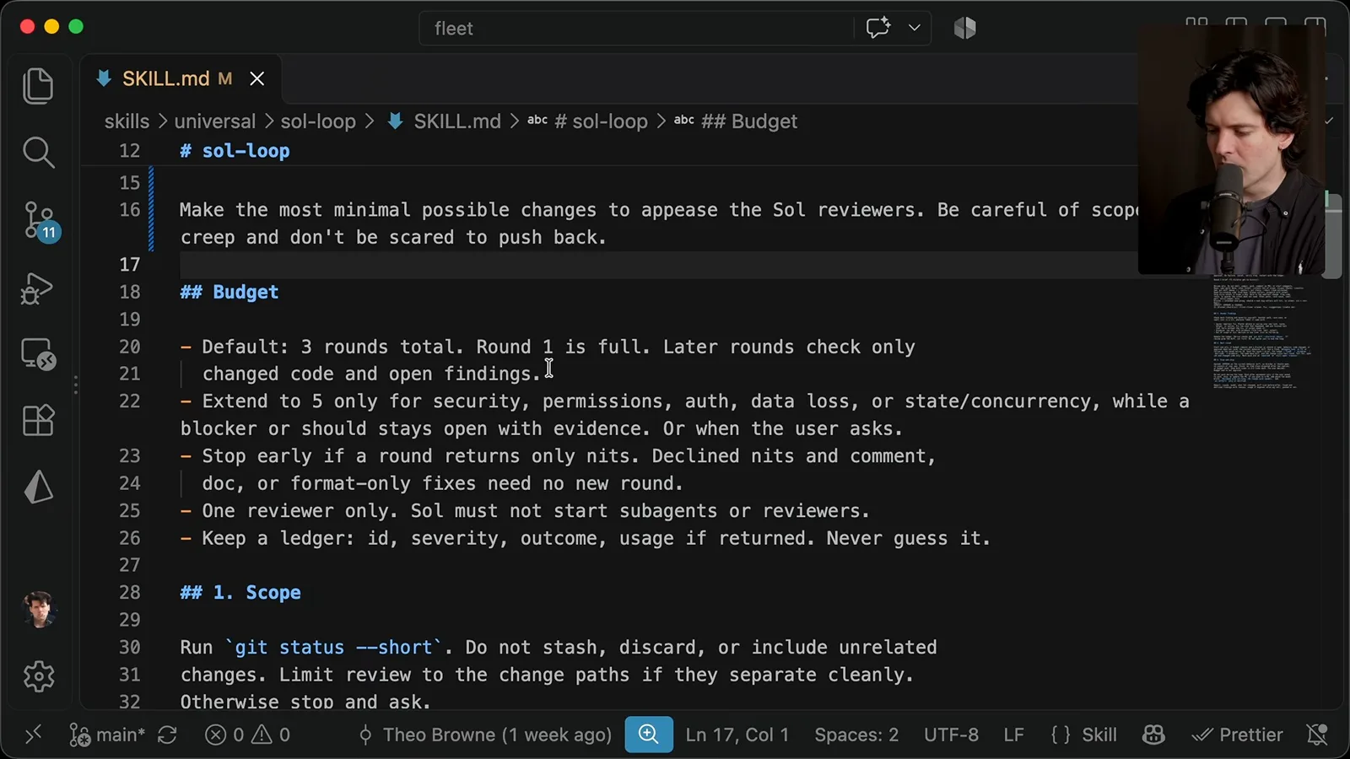
Task: Click the sol-loop folder breadcrumb
Action: click(x=318, y=121)
